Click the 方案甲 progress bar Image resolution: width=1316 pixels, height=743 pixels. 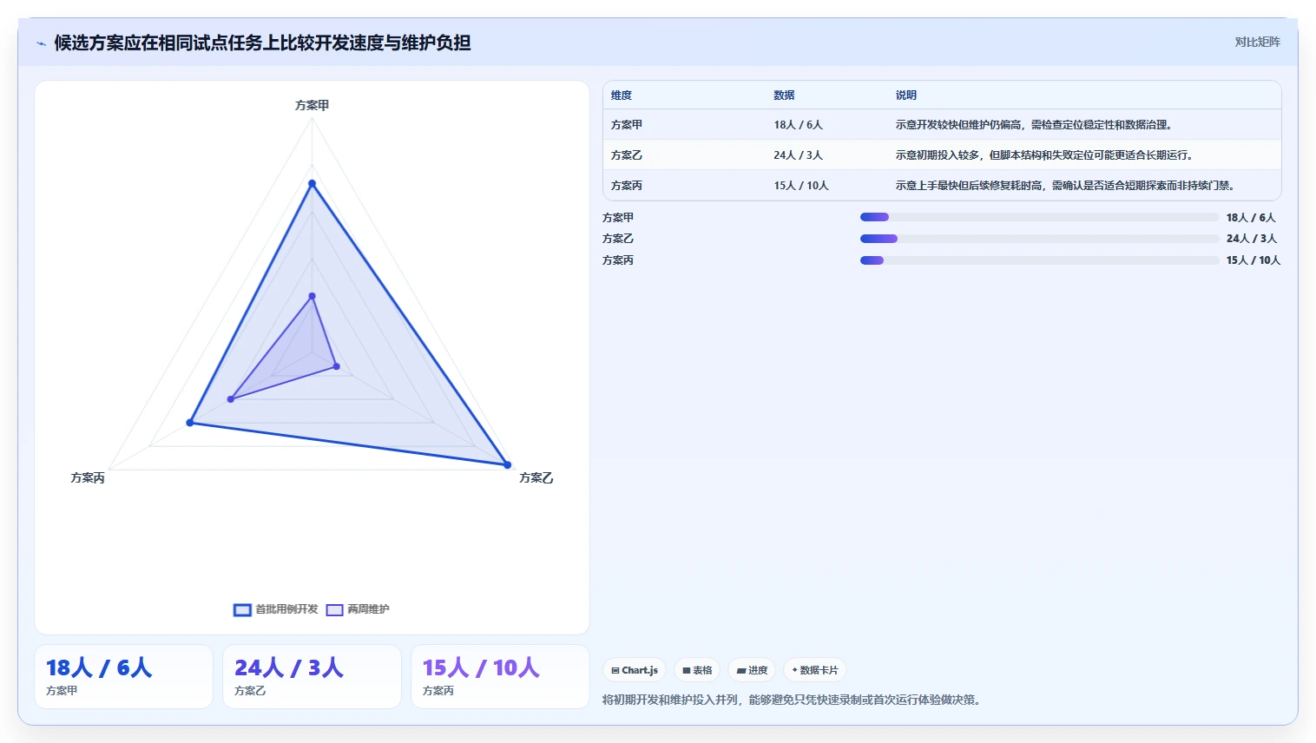1039,217
